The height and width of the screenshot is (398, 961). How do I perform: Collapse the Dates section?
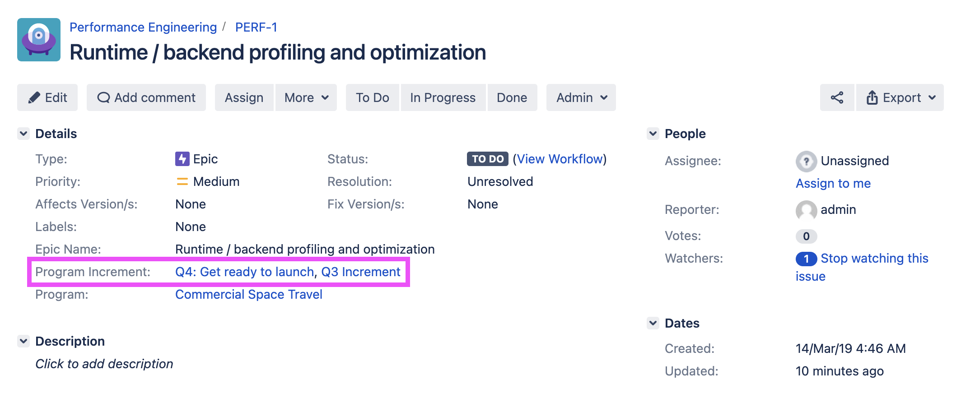(653, 323)
